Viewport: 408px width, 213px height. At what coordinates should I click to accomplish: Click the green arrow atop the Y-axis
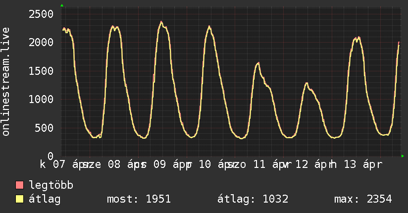61,5
